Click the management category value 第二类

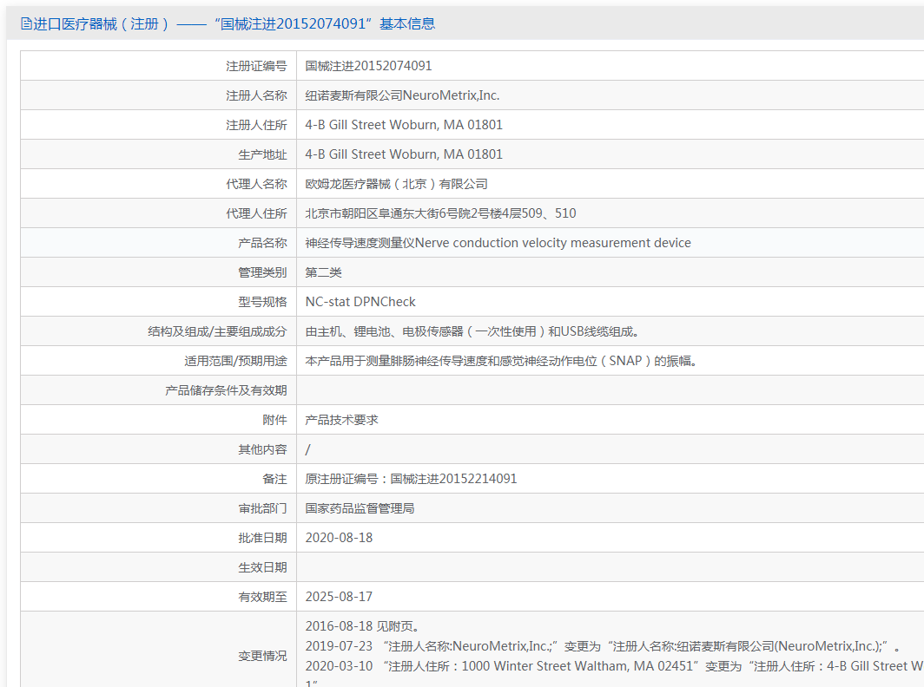(x=324, y=272)
